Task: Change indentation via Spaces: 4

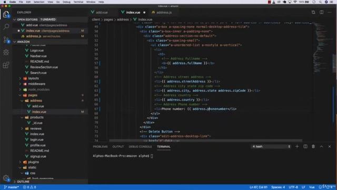Action: [x=278, y=187]
